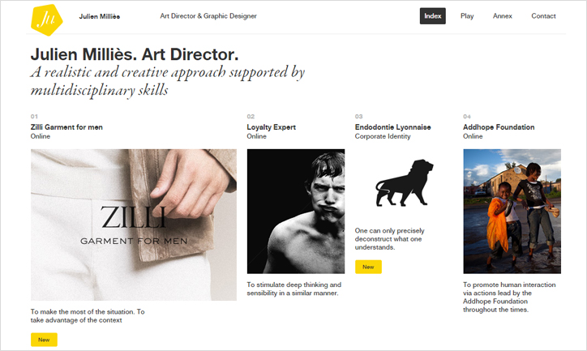587x351 pixels.
Task: Click project number 02
Action: tap(251, 117)
